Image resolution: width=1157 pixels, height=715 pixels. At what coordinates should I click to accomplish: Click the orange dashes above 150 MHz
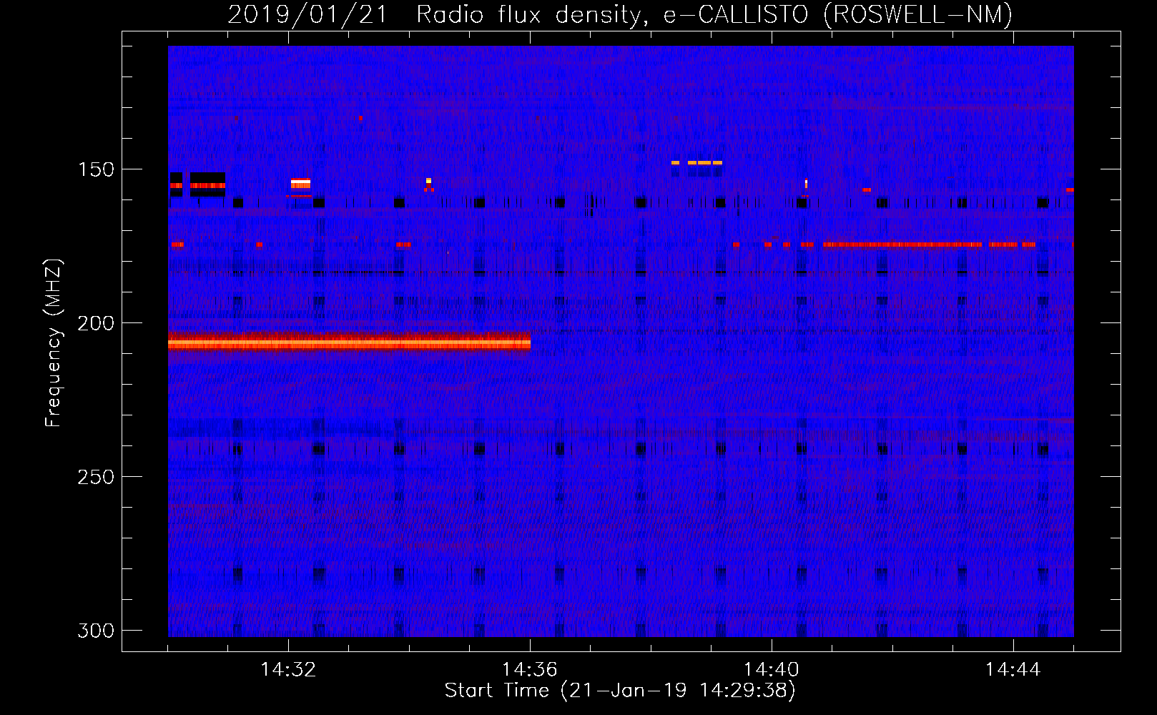click(697, 163)
